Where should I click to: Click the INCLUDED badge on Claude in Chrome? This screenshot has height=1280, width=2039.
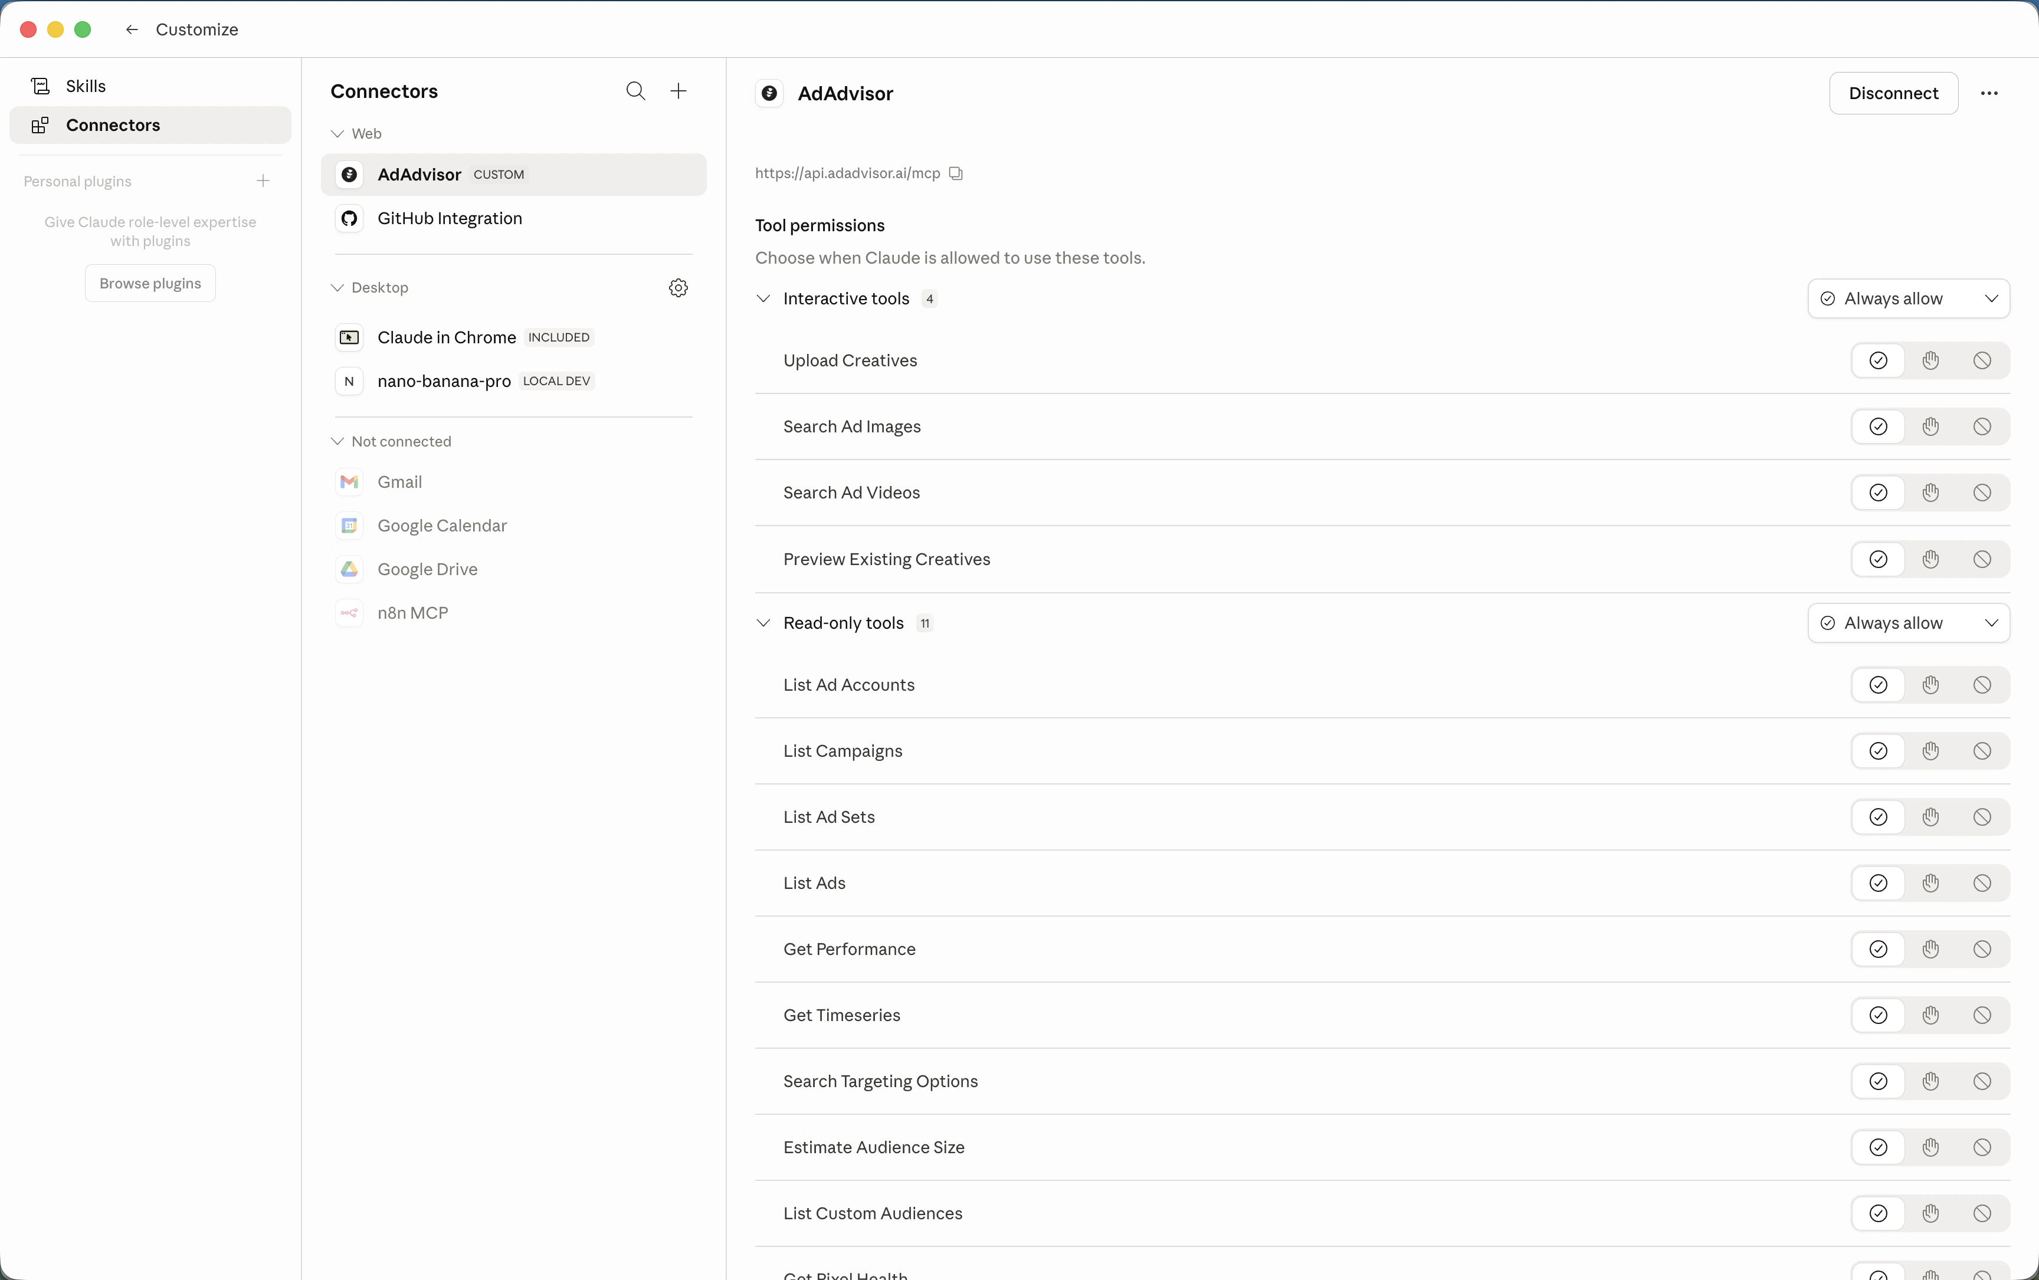(x=559, y=337)
